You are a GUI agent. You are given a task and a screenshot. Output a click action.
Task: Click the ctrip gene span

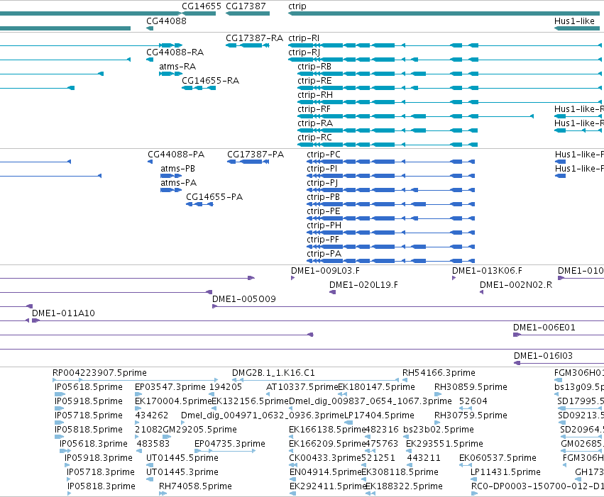[x=446, y=13]
